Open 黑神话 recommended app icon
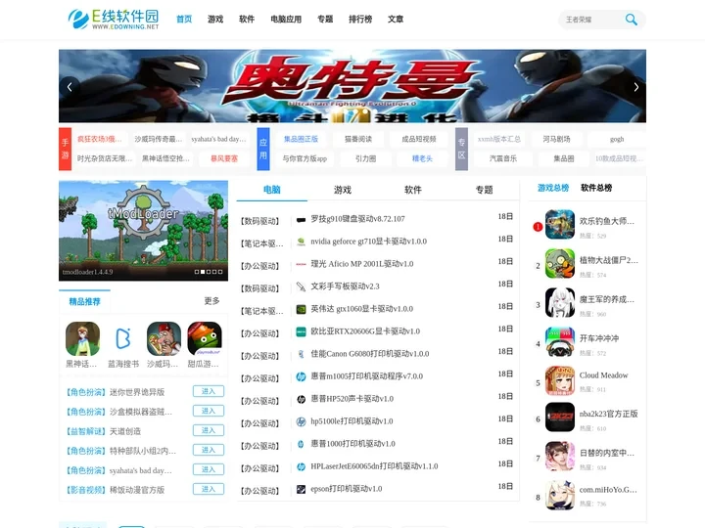 tap(82, 338)
